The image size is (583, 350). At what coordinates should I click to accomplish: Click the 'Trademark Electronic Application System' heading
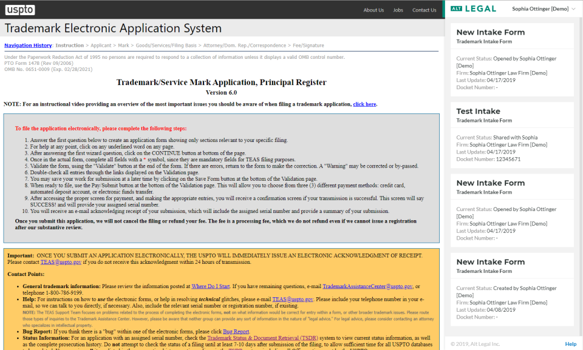click(x=113, y=29)
